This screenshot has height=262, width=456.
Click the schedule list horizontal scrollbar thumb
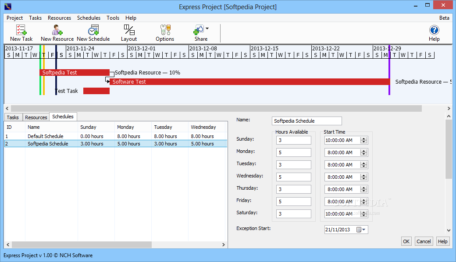[82, 244]
